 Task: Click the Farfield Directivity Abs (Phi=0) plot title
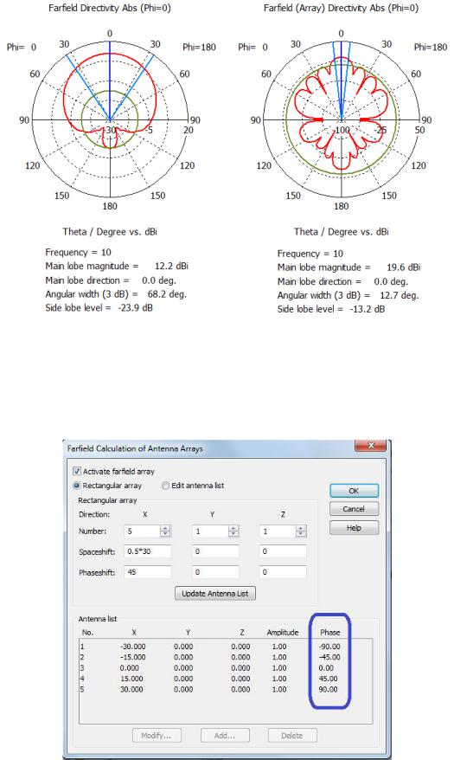click(109, 8)
